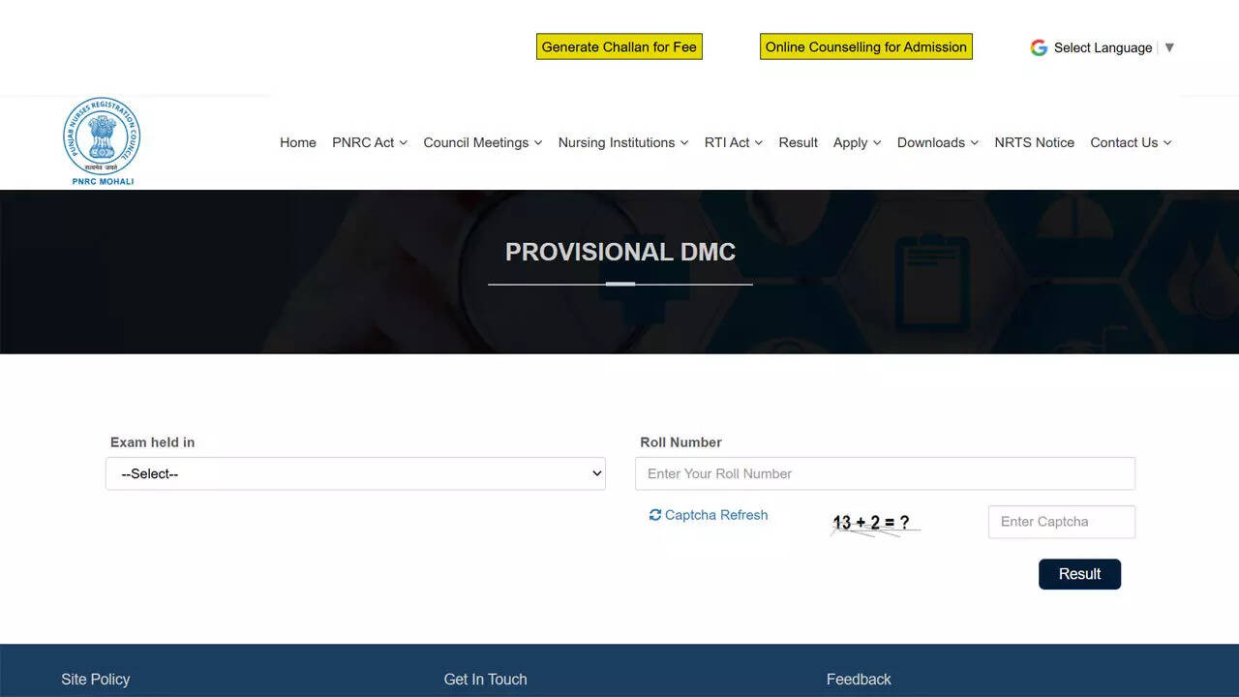1239x697 pixels.
Task: Open the NRTS Notice page
Action: click(x=1034, y=142)
